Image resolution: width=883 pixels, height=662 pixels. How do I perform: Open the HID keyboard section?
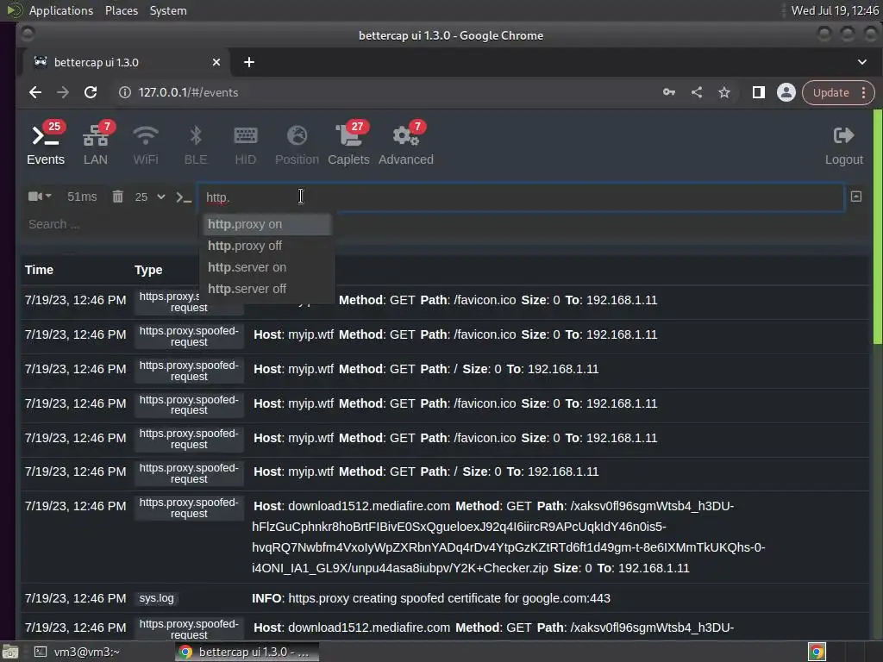[x=245, y=144]
